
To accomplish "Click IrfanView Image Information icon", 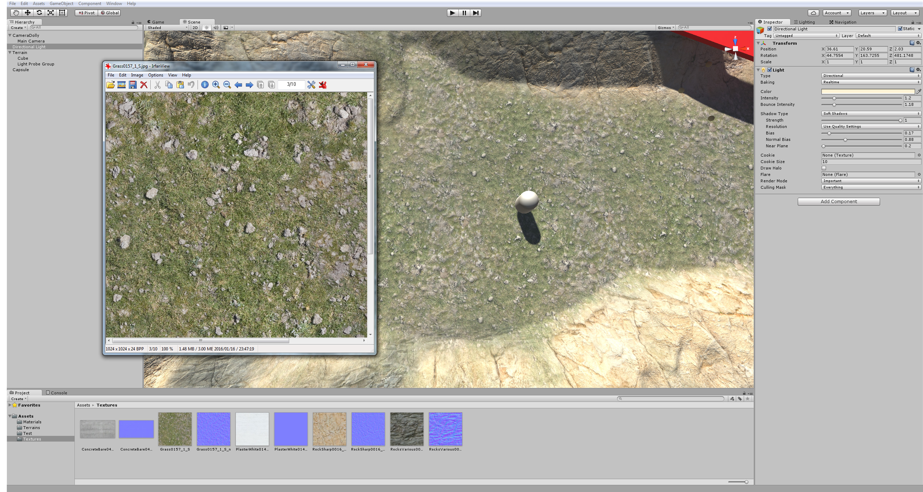I will [205, 85].
